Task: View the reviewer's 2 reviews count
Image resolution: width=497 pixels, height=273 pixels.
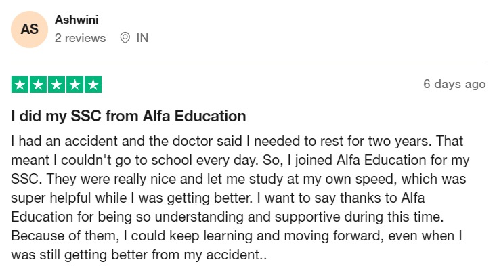Action: point(80,38)
